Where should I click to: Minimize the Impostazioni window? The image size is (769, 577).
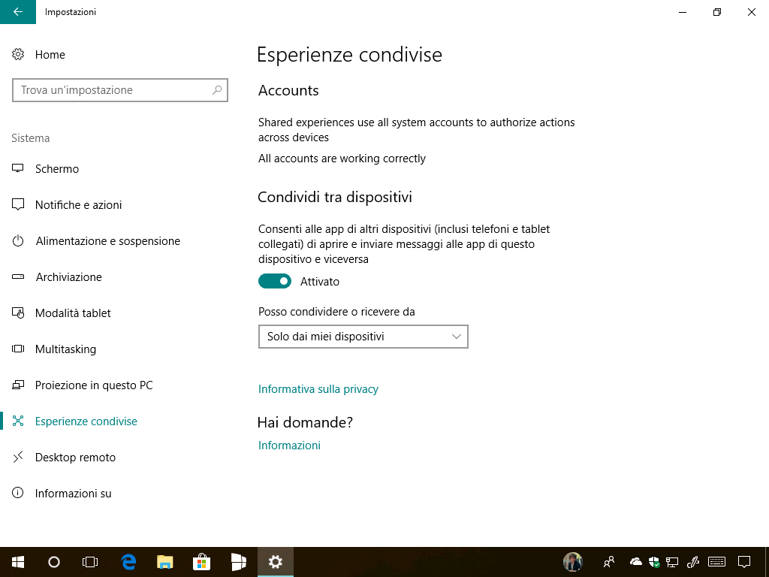click(x=682, y=12)
